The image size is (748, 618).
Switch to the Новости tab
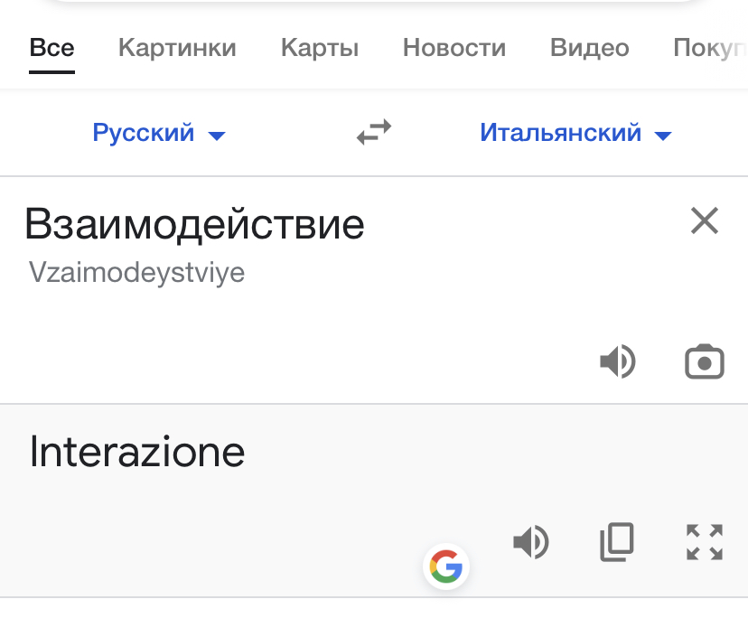click(x=454, y=49)
